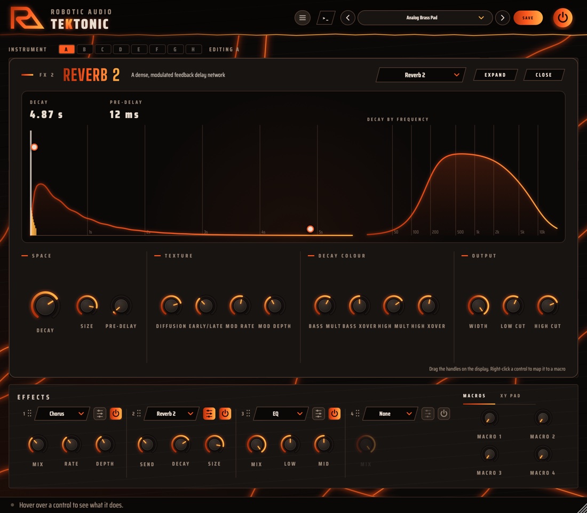Image resolution: width=587 pixels, height=513 pixels.
Task: Open the Reverb 2 effect type dropdown in editor
Action: coord(421,75)
